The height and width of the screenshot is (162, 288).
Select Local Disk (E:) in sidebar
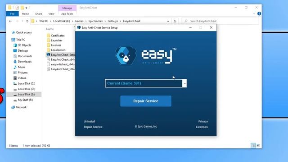[24, 94]
